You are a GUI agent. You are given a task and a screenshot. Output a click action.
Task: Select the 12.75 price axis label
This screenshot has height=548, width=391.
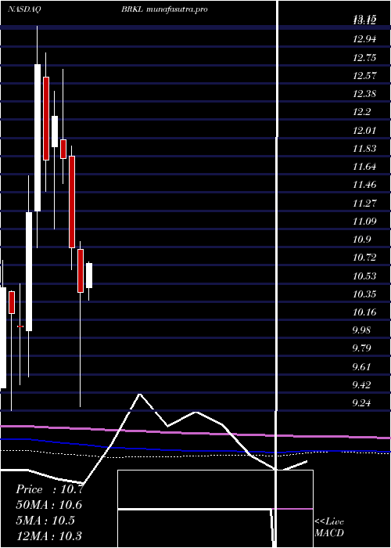pos(364,57)
